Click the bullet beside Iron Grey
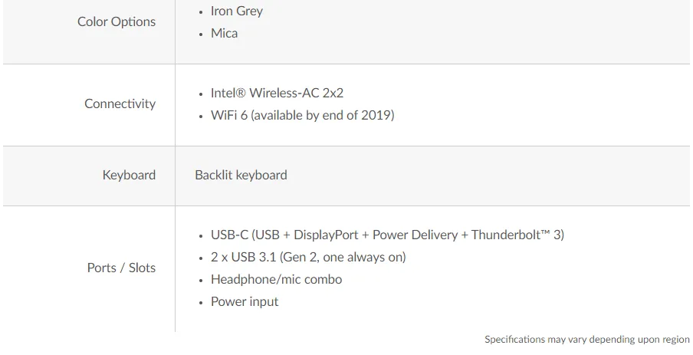 click(x=201, y=12)
